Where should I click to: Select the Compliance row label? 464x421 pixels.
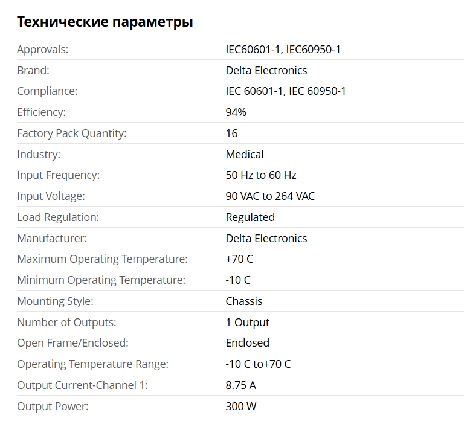tap(47, 91)
